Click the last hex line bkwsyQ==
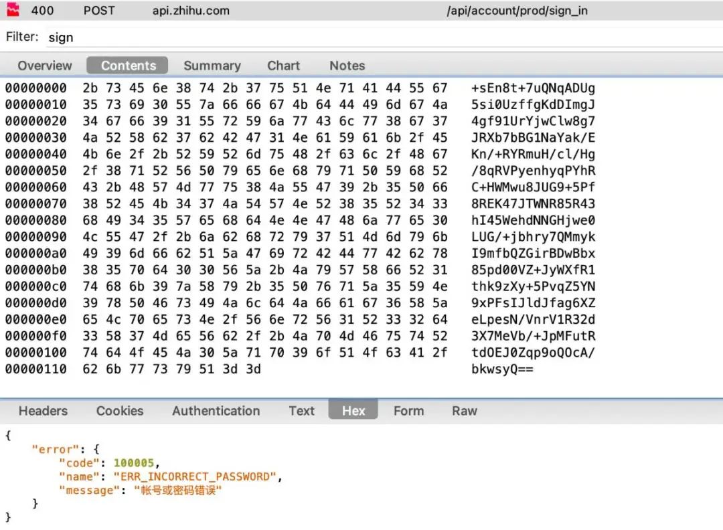The image size is (723, 530). point(502,369)
